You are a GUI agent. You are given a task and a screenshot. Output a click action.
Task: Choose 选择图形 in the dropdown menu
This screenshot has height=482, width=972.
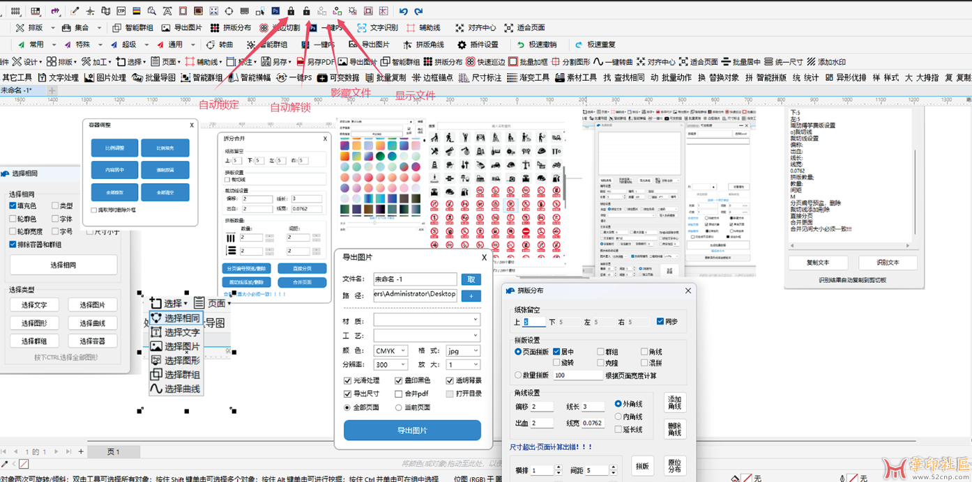[x=176, y=360]
